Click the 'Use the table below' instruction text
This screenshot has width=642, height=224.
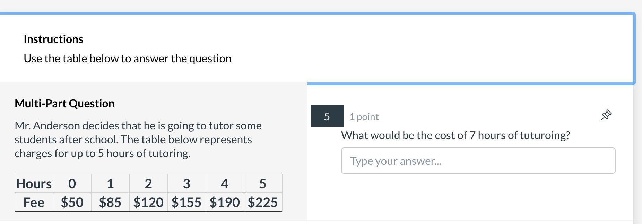[127, 59]
